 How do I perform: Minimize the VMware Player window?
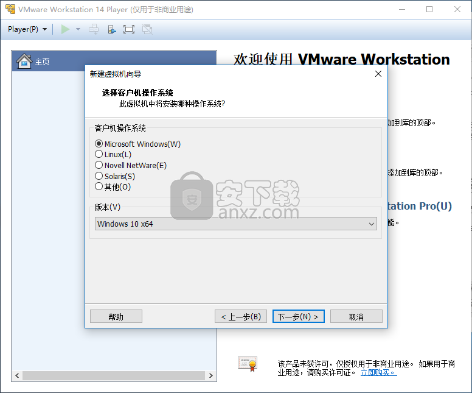[402, 9]
